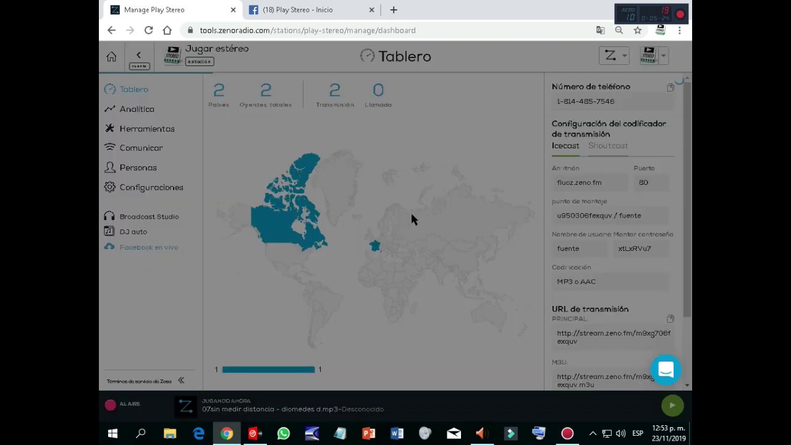Open Word from the taskbar
The height and width of the screenshot is (445, 791).
[397, 434]
